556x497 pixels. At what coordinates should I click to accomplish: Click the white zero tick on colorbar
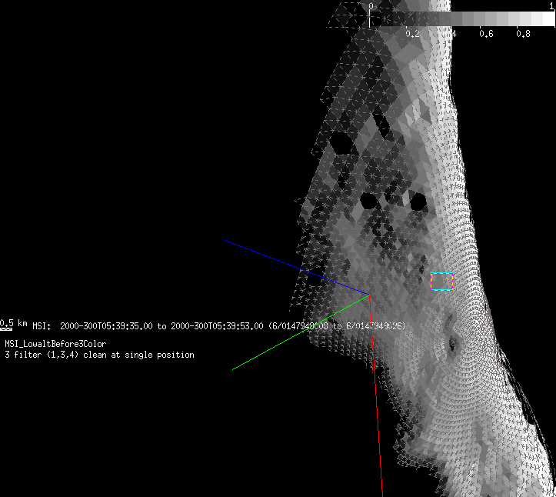(371, 20)
